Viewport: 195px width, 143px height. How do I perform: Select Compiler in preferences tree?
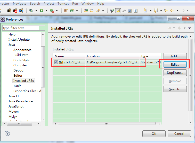pyautogui.click(x=20, y=65)
